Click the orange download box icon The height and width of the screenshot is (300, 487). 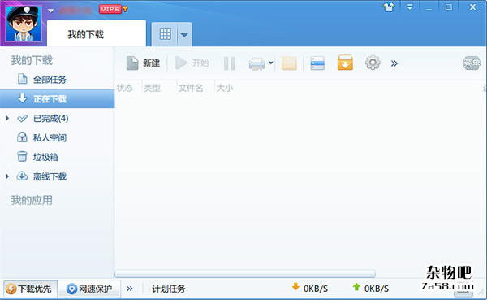coord(345,63)
